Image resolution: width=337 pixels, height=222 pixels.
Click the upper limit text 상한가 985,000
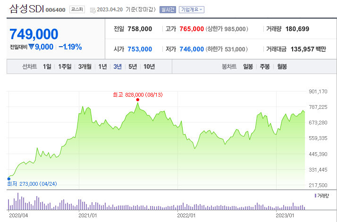click(227, 29)
